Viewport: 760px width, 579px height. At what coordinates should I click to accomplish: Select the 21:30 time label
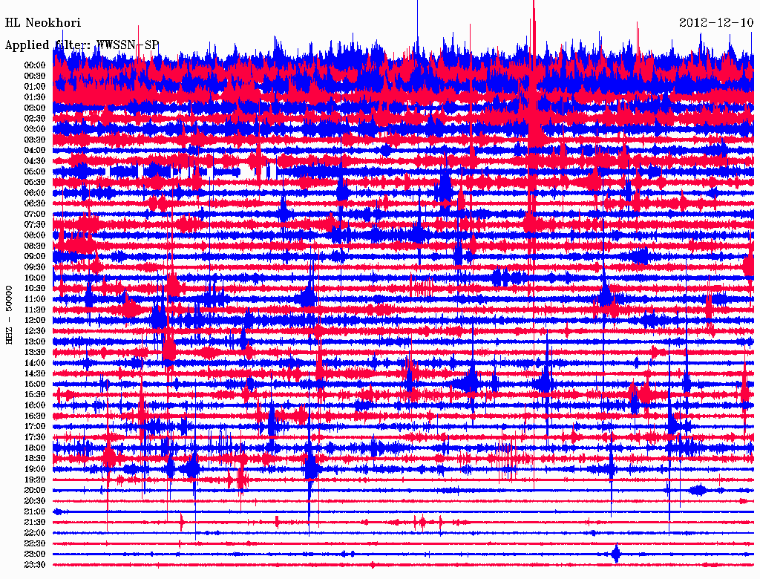pos(34,523)
